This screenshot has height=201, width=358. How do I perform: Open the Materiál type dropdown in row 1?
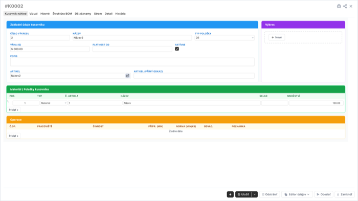pyautogui.click(x=54, y=103)
